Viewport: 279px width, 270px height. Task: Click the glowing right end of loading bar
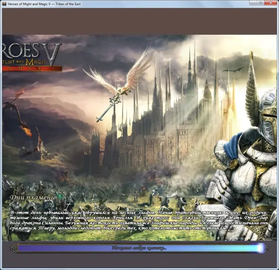point(263,248)
